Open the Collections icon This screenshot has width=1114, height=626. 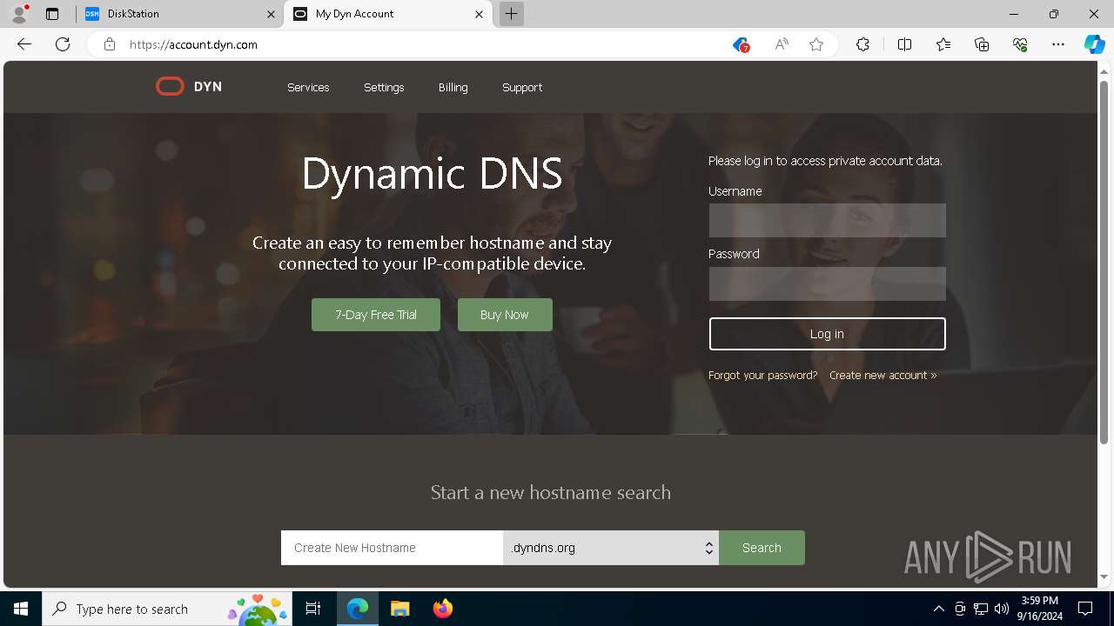point(982,44)
